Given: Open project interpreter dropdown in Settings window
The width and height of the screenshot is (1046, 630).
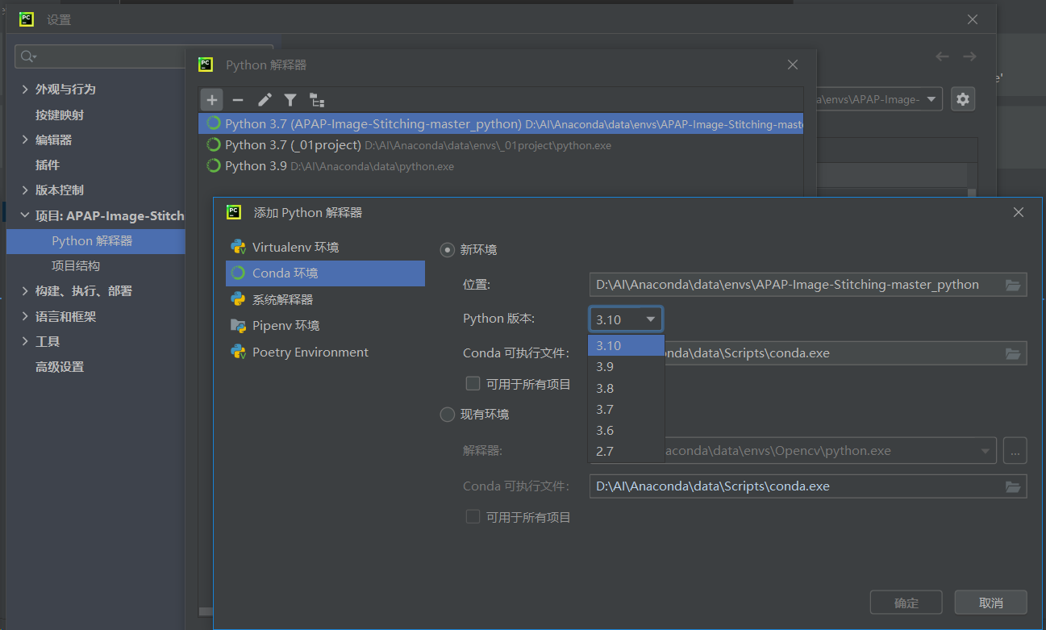Looking at the screenshot, I should [931, 99].
